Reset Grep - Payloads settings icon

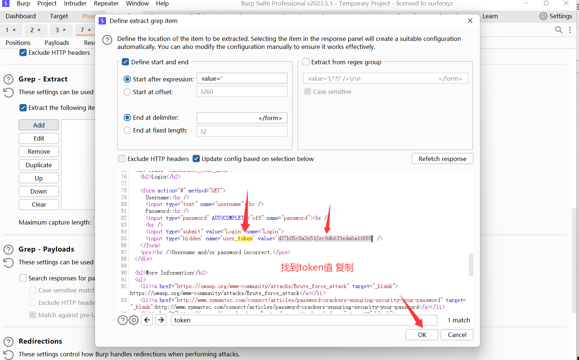(x=8, y=263)
